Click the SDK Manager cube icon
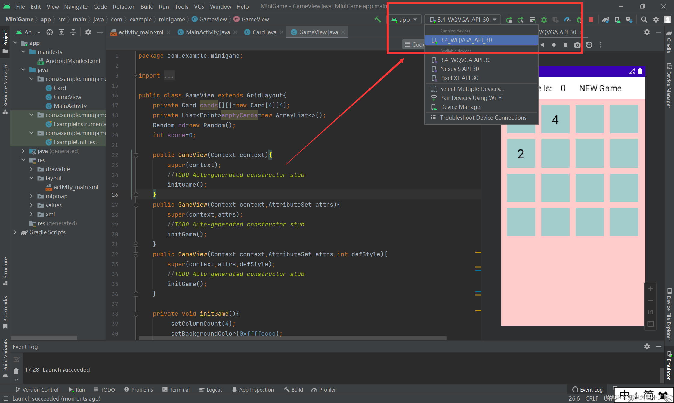The image size is (674, 403). click(629, 20)
